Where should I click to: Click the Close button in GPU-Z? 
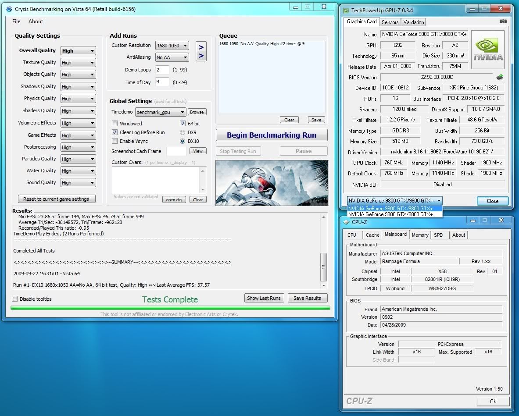(x=492, y=201)
